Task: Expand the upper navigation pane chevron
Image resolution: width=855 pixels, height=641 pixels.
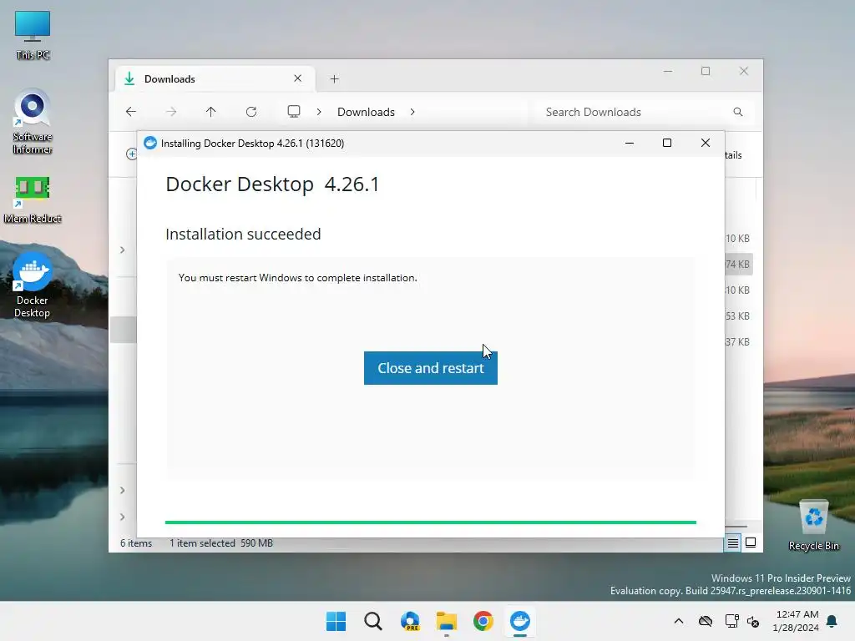Action: [123, 250]
